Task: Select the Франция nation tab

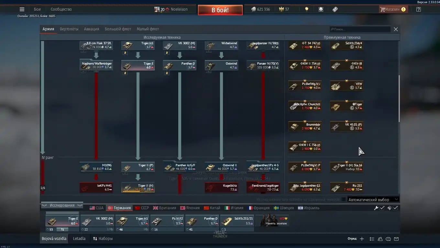Action: pyautogui.click(x=258, y=208)
